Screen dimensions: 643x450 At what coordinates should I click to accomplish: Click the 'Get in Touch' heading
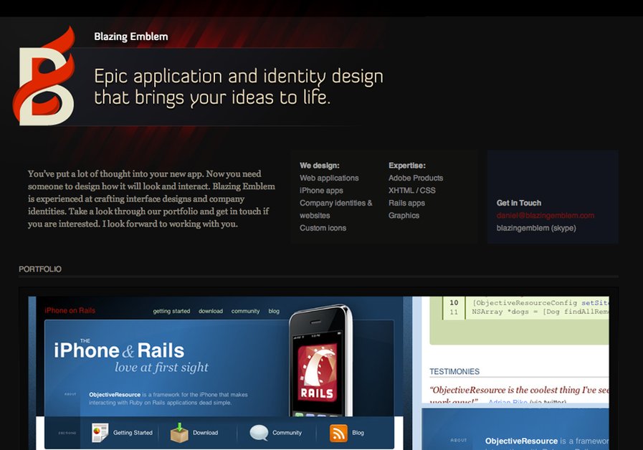pos(519,203)
